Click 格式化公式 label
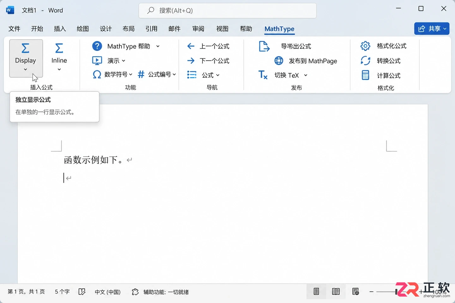 [x=391, y=46]
